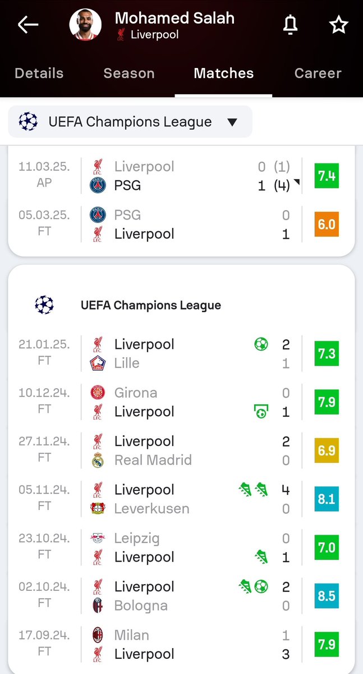Expand the UEFA Champions League competition dropdown
The height and width of the screenshot is (674, 363).
(130, 122)
